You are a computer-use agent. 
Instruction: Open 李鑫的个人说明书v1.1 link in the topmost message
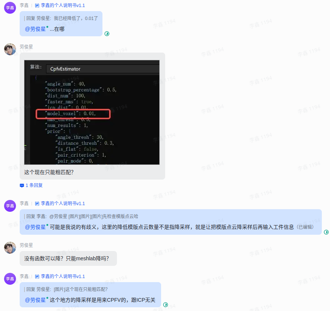[62, 6]
